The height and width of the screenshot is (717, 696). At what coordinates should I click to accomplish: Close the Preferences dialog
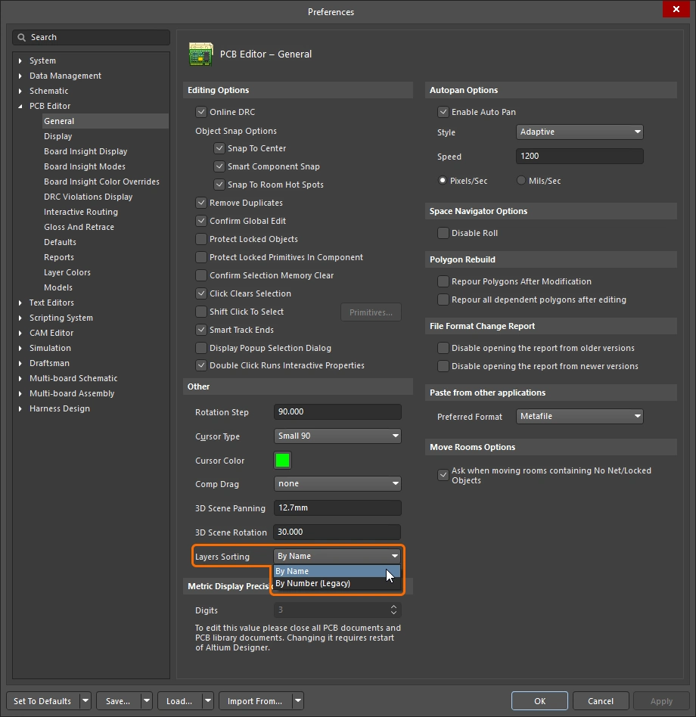point(676,9)
